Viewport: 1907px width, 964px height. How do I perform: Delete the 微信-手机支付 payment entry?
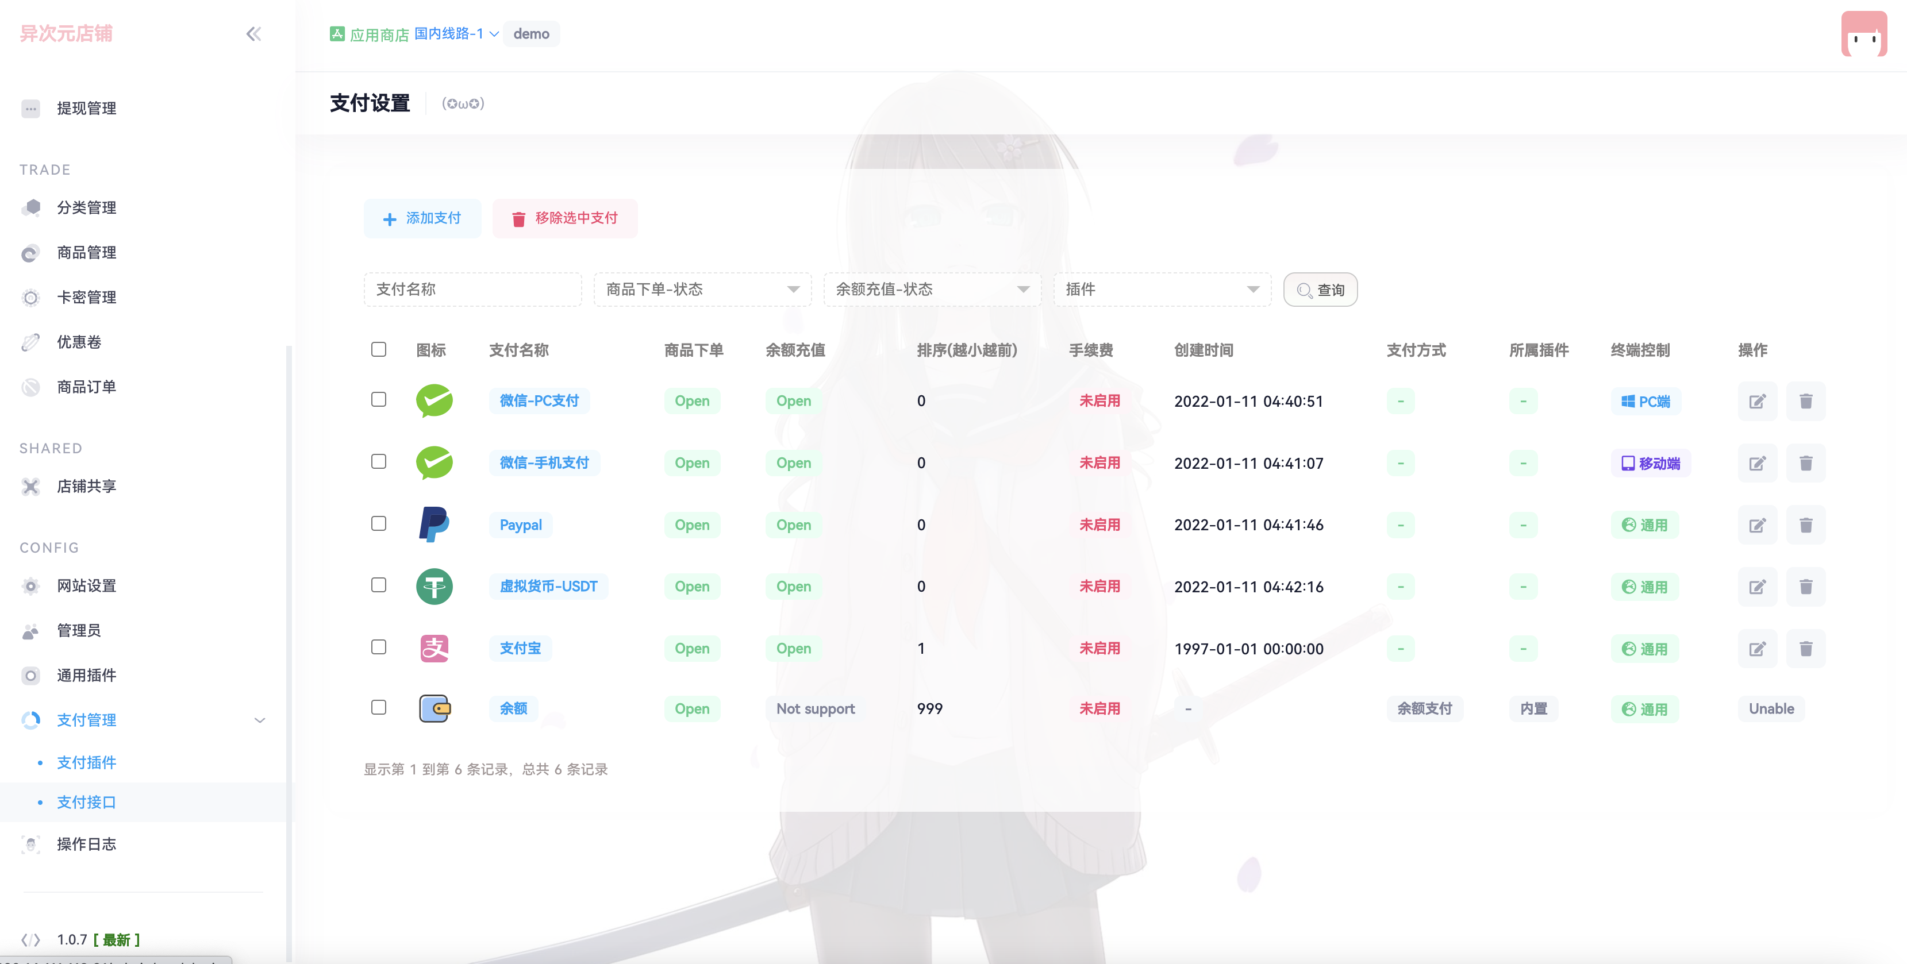coord(1806,463)
